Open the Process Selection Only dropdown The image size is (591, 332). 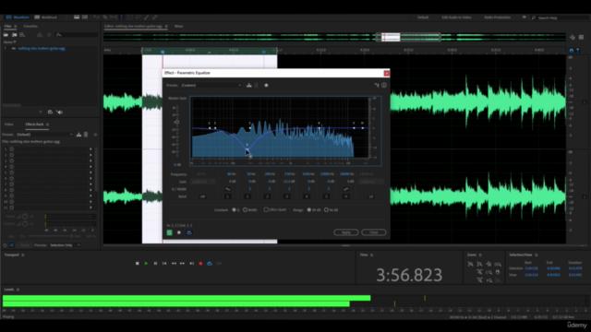[65, 245]
